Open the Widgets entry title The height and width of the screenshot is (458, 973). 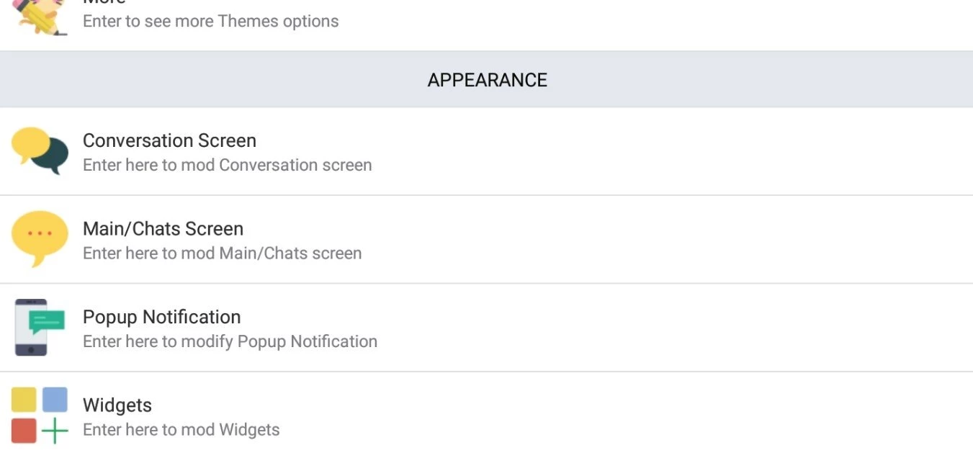tap(117, 405)
